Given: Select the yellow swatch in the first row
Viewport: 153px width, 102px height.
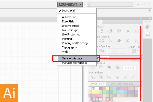Looking at the screenshot, I should (x=108, y=88).
